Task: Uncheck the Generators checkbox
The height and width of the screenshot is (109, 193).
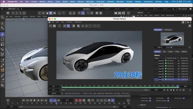Action: 184,98
